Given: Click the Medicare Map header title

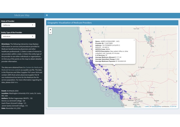Looking at the screenshot, I should (x=22, y=15).
